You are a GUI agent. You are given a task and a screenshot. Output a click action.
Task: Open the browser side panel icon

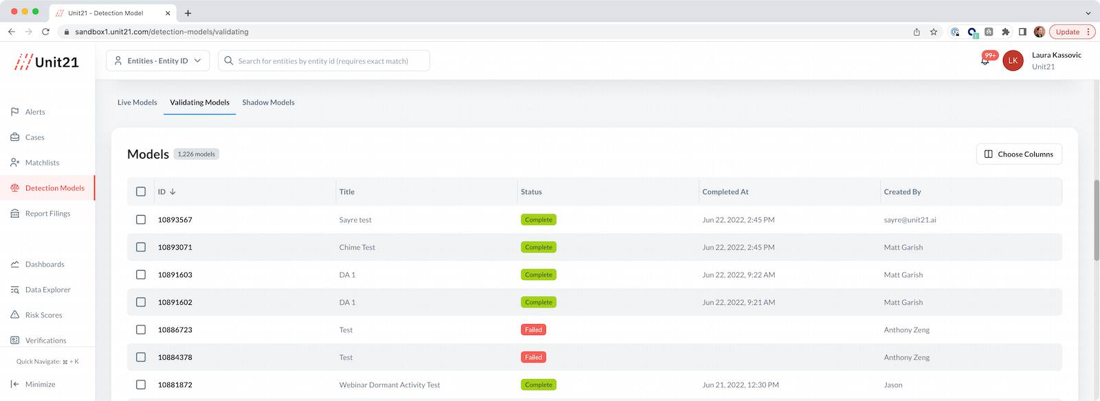(1022, 32)
